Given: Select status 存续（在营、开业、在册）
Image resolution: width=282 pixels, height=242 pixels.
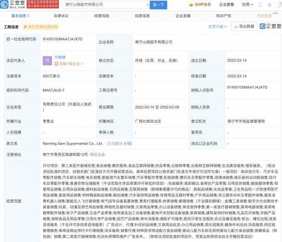Looking at the screenshot, I should 157,60.
